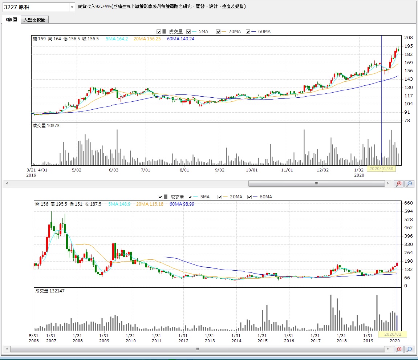Image resolution: width=418 pixels, height=360 pixels.
Task: Click the 20MA 156.25 value text
Action: click(147, 39)
